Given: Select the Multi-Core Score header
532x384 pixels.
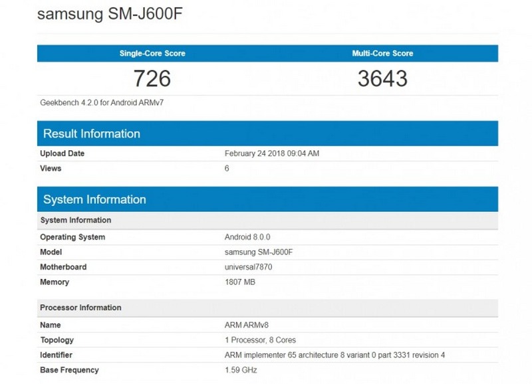Looking at the screenshot, I should (382, 52).
